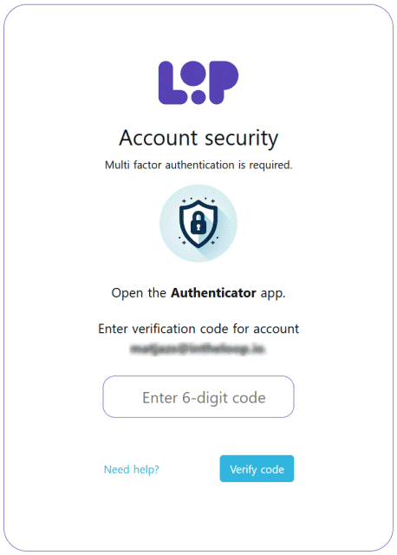The height and width of the screenshot is (555, 397).
Task: Click the Enter verification code for account label
Action: click(198, 329)
